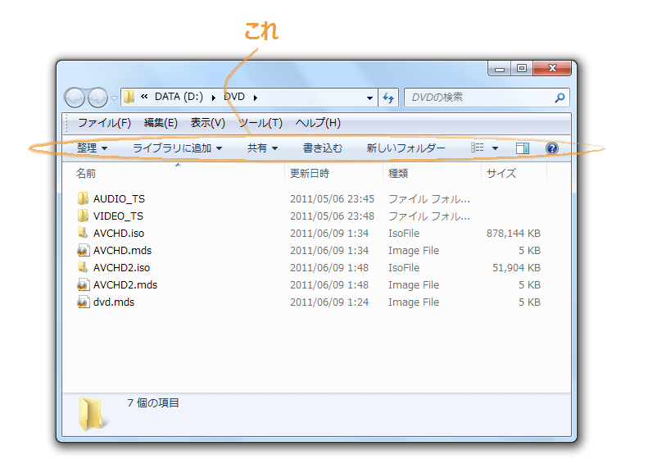Open the ファイル(F) menu
648x459 pixels.
tap(104, 123)
